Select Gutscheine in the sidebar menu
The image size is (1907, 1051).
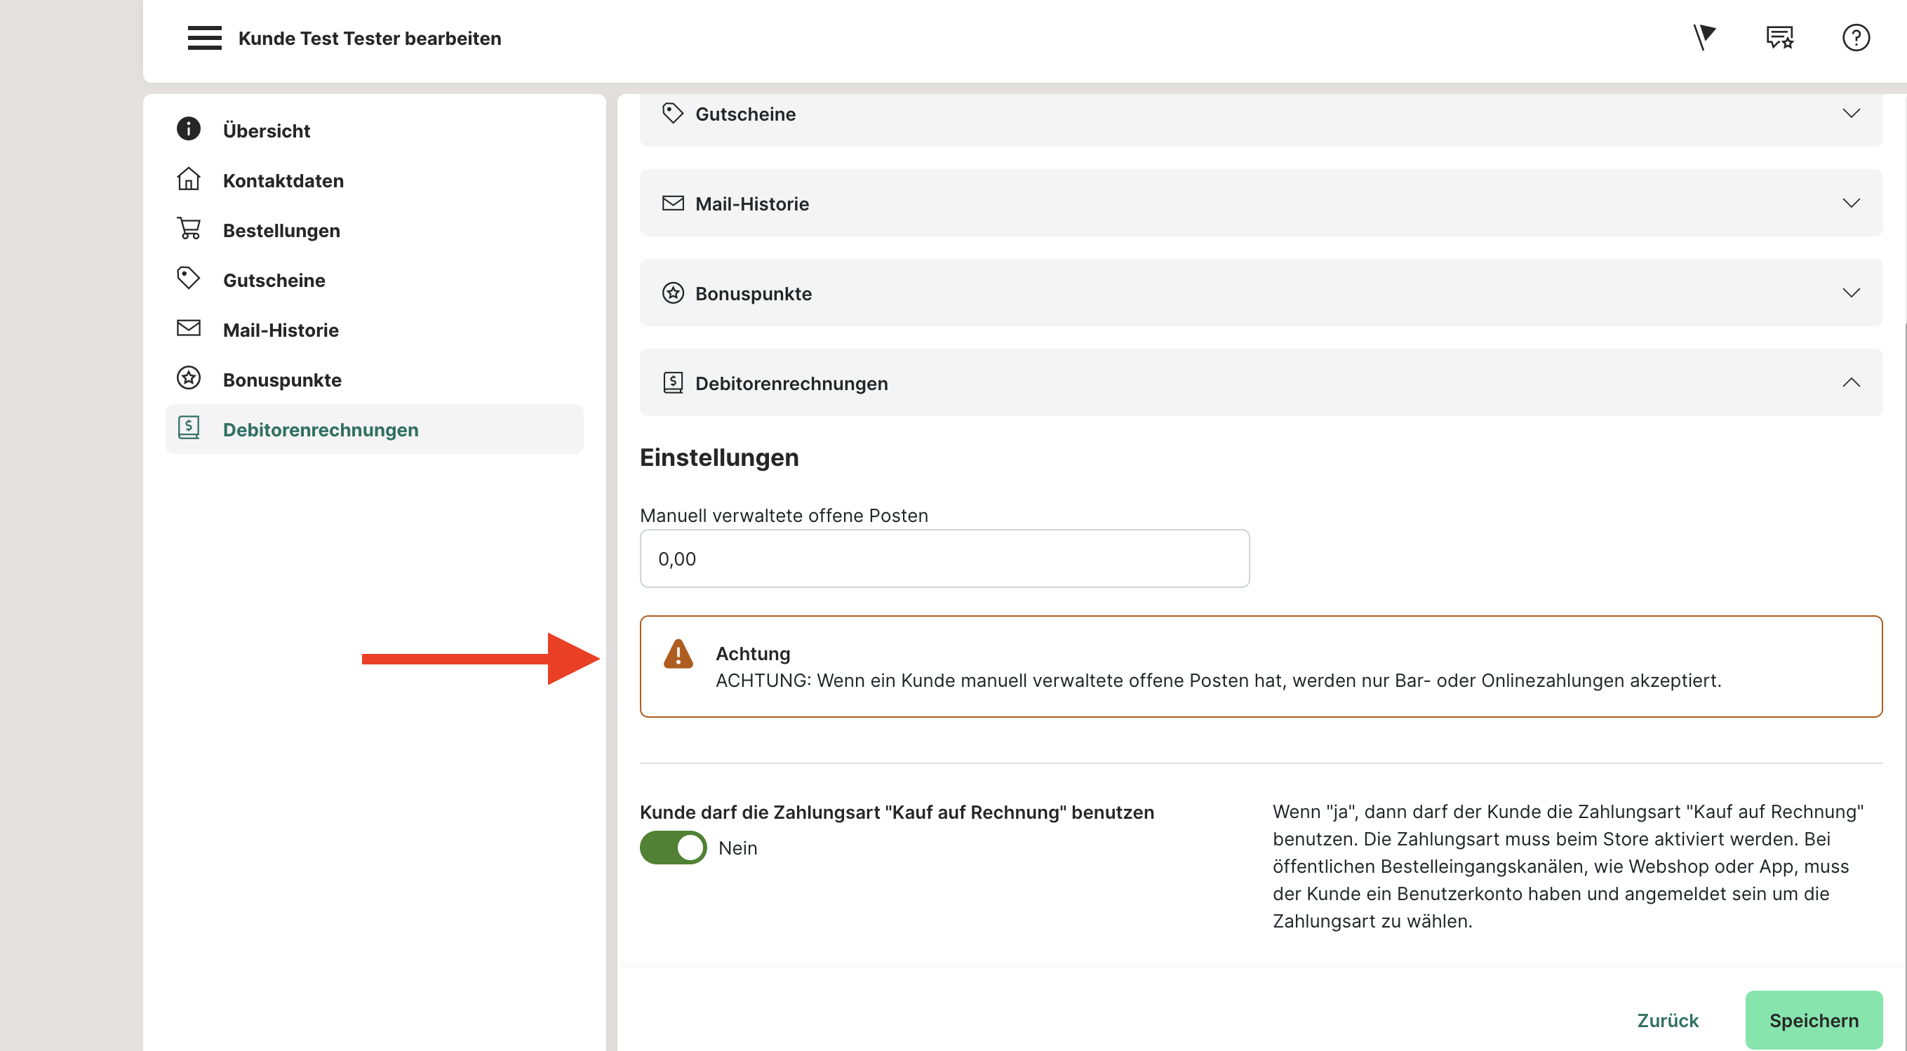point(274,281)
